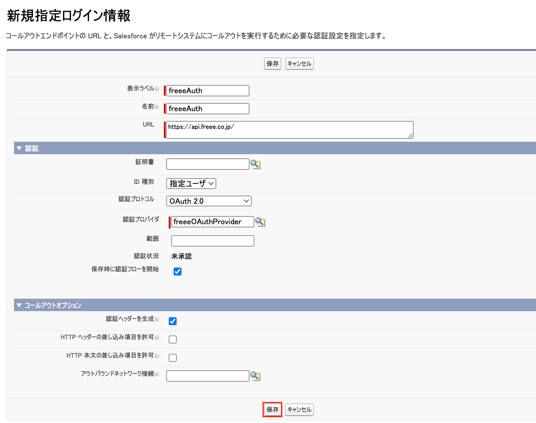The width and height of the screenshot is (536, 423).
Task: Click the URL text area
Action: pyautogui.click(x=289, y=130)
